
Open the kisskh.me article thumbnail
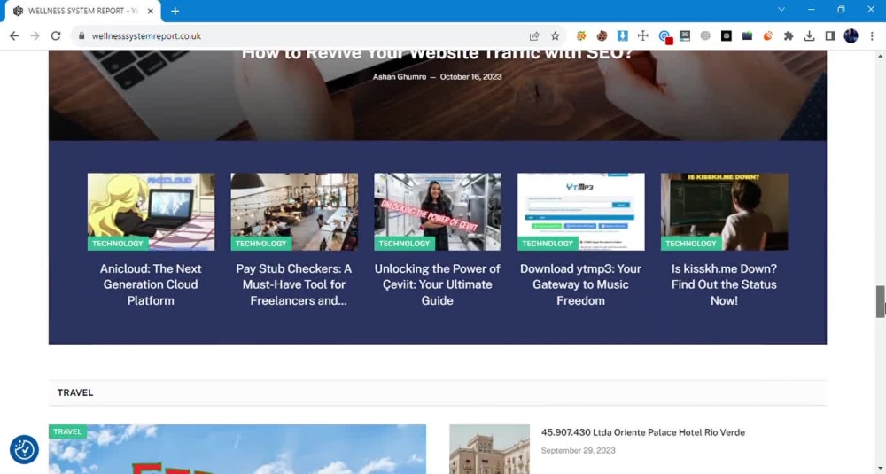point(725,211)
